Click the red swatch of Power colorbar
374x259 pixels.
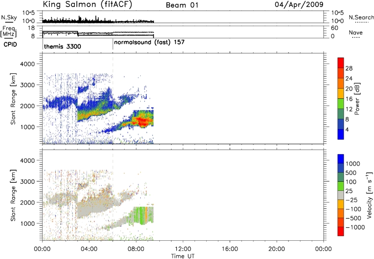[x=341, y=63]
